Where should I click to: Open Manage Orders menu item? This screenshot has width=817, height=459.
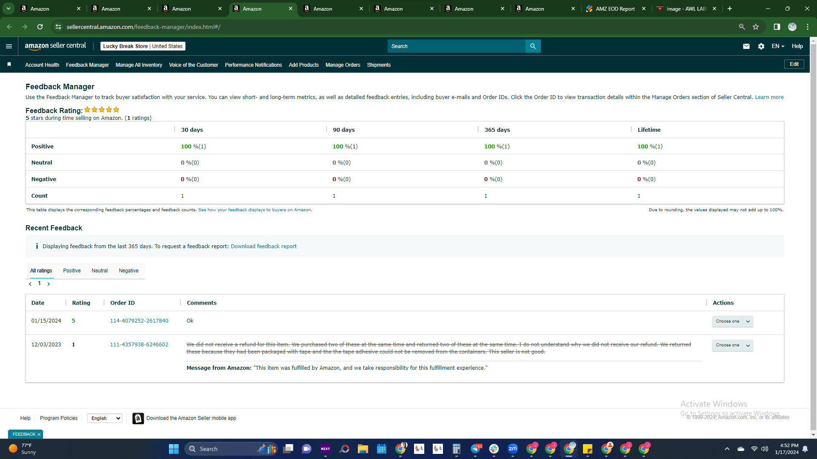click(343, 65)
